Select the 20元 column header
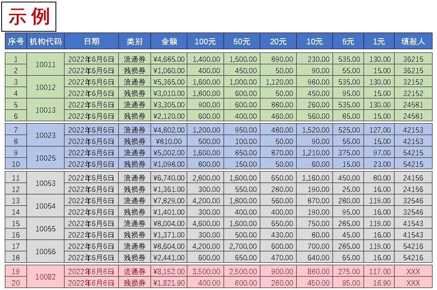The image size is (437, 290). coord(278,41)
